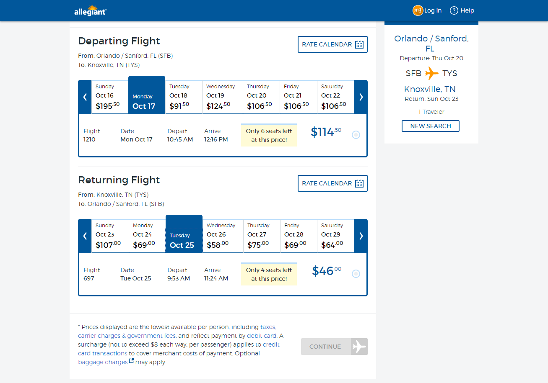Show earlier departing flight dates
This screenshot has width=548, height=383.
85,97
